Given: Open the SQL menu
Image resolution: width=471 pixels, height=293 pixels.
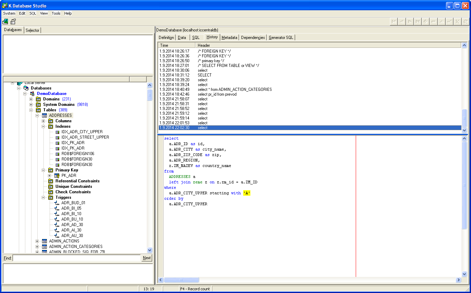Looking at the screenshot, I should [32, 13].
